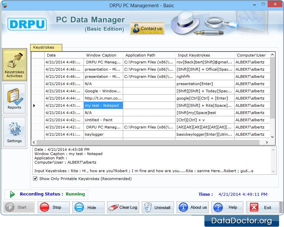Click the Contact us button

click(x=147, y=28)
